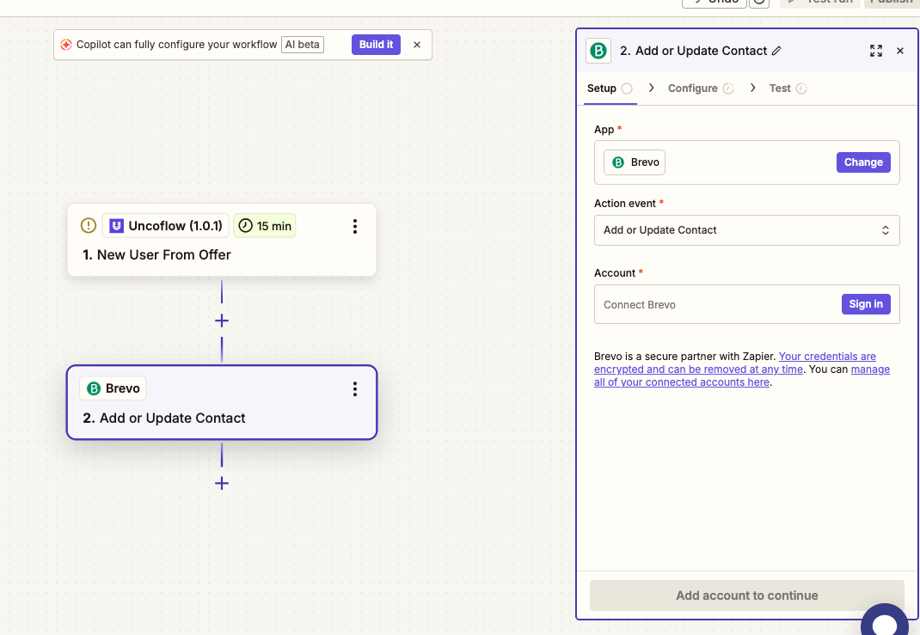Viewport: 920px width, 635px height.
Task: Switch to the Setup tab
Action: tap(610, 89)
